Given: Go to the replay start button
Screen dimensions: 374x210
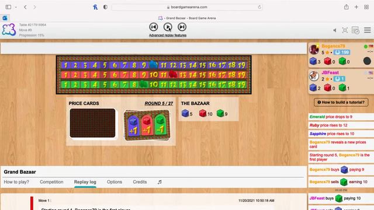Looking at the screenshot, I should [153, 27].
